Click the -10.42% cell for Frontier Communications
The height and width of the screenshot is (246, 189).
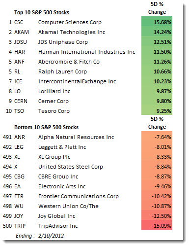point(157,196)
